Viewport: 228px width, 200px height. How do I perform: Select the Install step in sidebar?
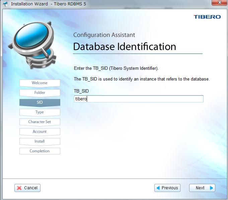40,141
